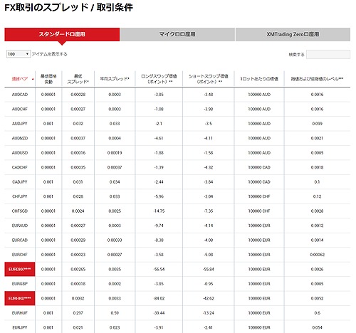The width and height of the screenshot is (356, 333).
Task: Select EURCAD average spread 0.00033
Action: [115, 240]
